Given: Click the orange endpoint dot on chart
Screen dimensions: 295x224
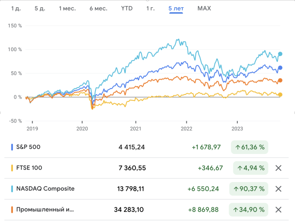Looking at the screenshot, I should 280,81.
